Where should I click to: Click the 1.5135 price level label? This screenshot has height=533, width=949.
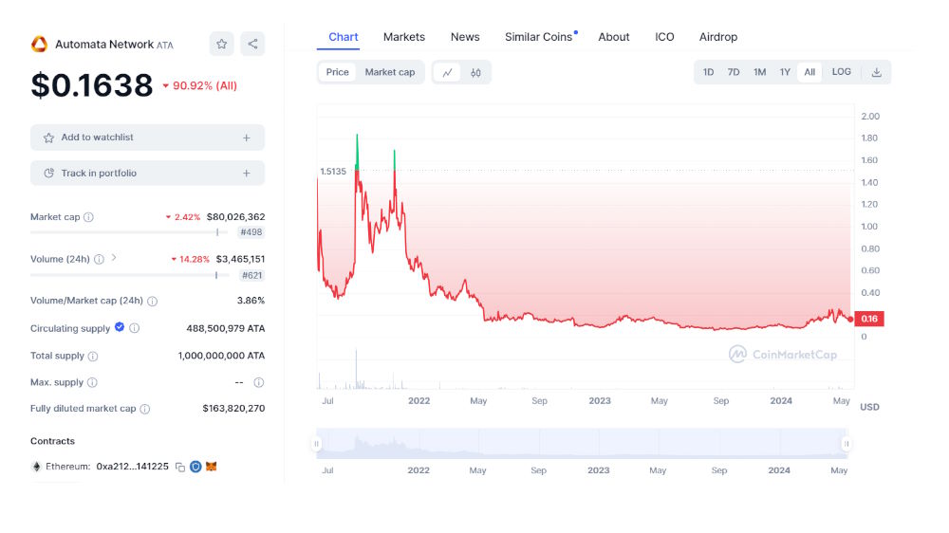click(x=333, y=172)
